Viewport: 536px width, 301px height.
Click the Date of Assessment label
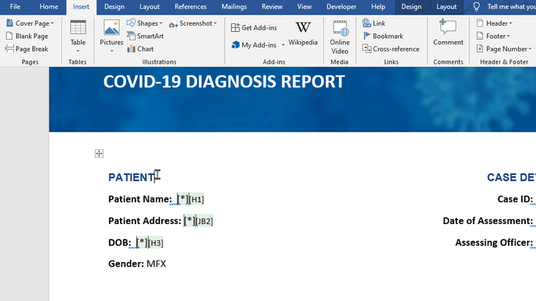pyautogui.click(x=488, y=221)
